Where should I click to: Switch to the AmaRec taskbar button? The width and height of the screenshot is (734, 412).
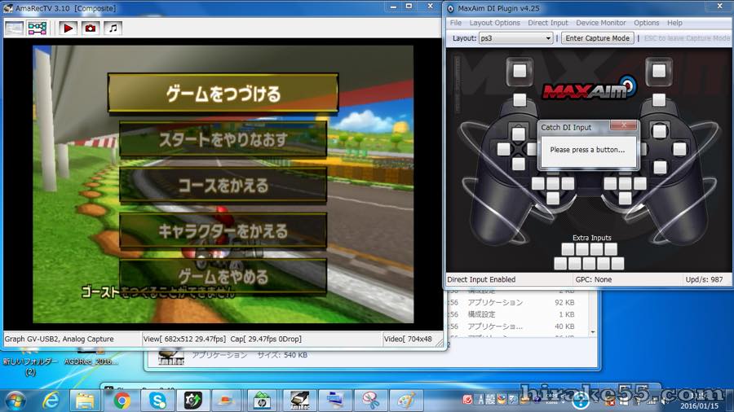(299, 401)
